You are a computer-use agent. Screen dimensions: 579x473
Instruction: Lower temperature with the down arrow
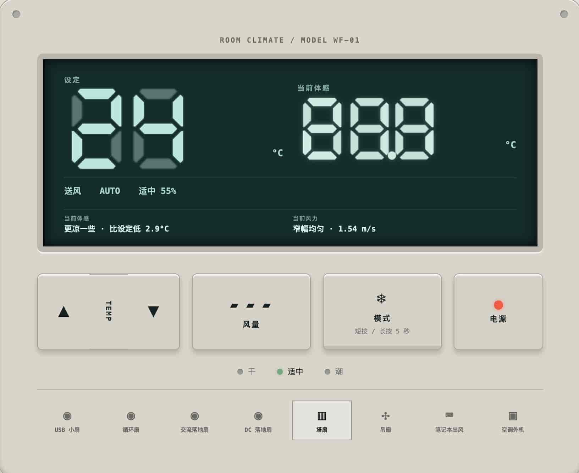[x=153, y=312]
